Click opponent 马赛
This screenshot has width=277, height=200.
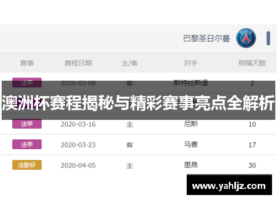[x=191, y=144]
